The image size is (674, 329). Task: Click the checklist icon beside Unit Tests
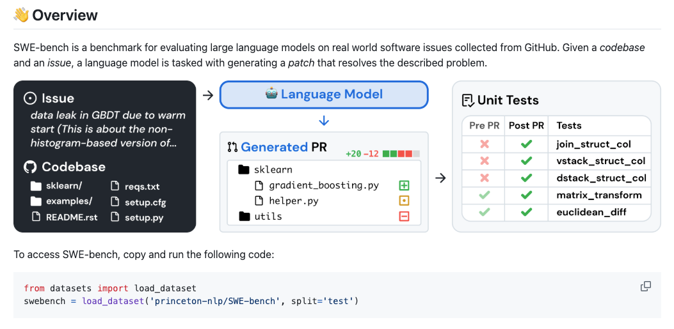point(468,100)
